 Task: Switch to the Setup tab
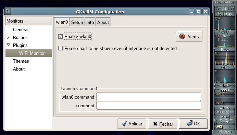[77, 22]
